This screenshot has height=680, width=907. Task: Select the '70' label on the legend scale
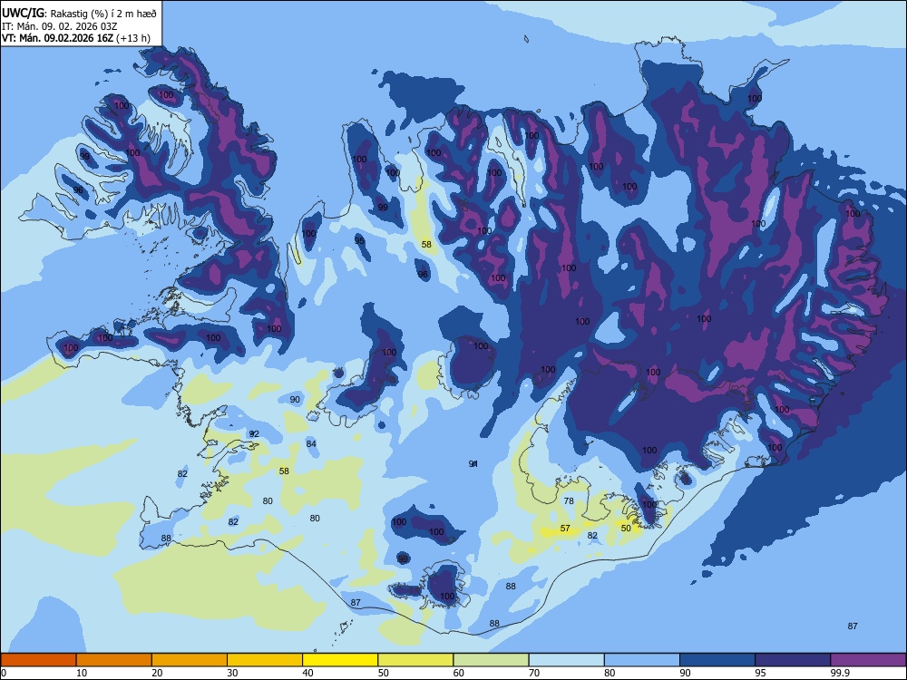534,673
